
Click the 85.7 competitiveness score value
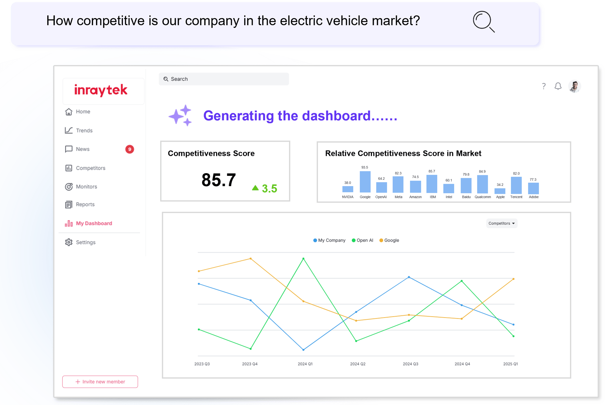218,180
